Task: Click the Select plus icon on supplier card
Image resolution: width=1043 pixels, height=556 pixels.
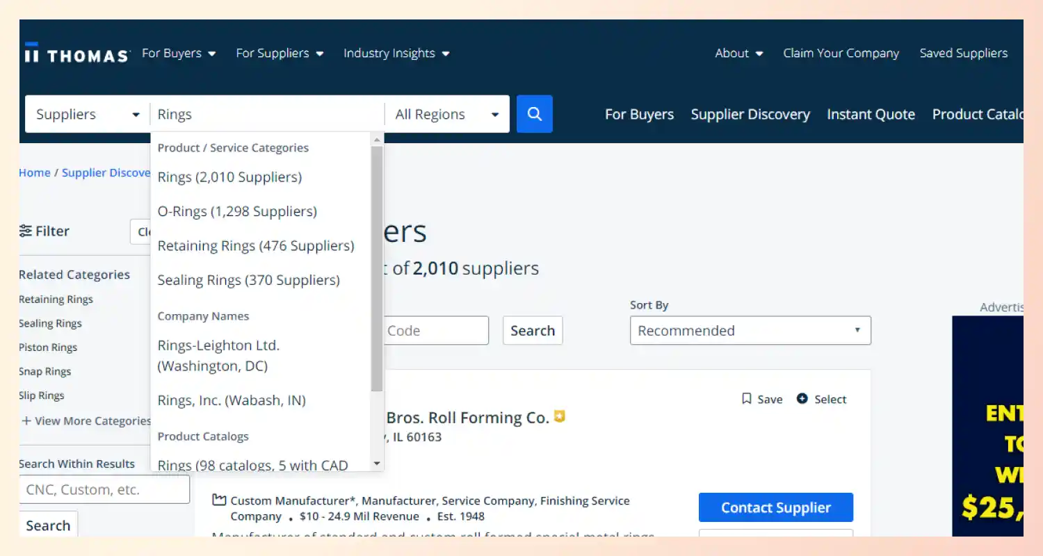Action: [802, 399]
